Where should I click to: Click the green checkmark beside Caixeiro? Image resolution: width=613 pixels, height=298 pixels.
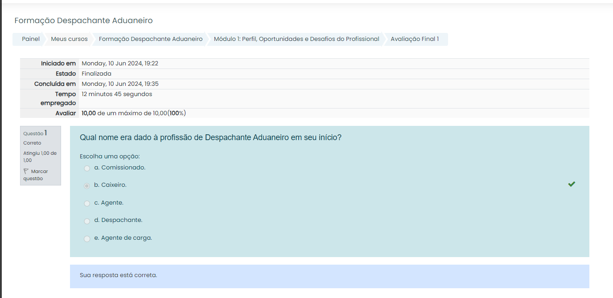[x=572, y=184]
